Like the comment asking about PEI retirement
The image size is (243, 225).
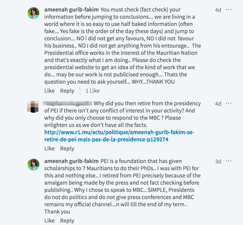point(49,148)
